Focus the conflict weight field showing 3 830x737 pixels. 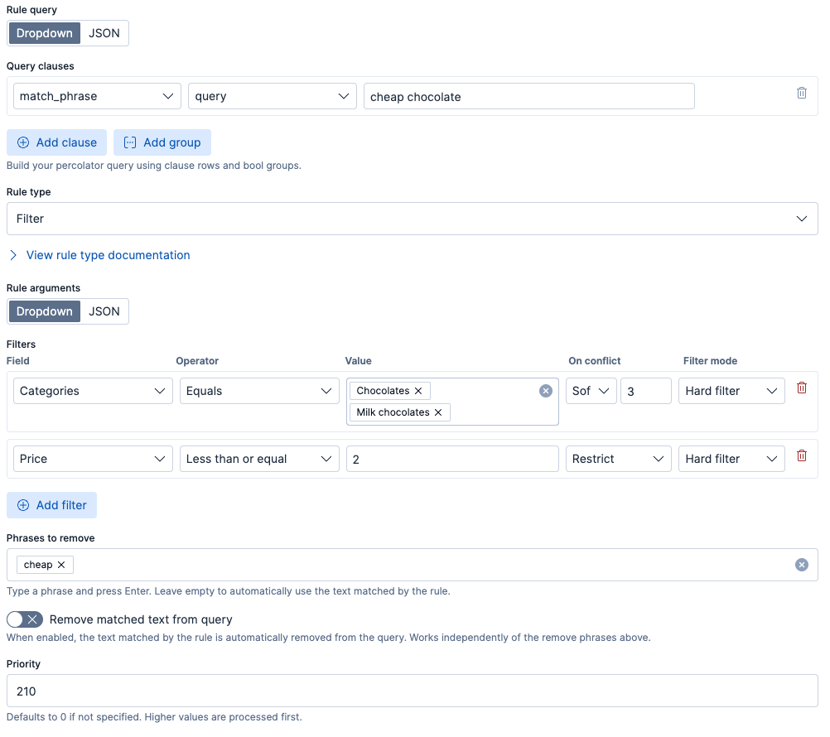pyautogui.click(x=646, y=391)
